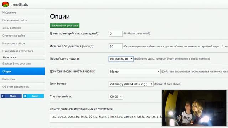Open Ежедневная статистика menu item

pos(22,51)
